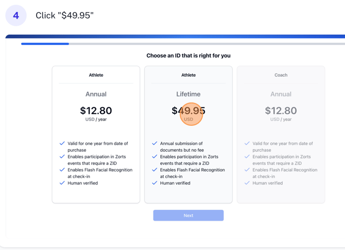Viewport: 345px width, 250px height.
Task: Choose the $12.80 price in Coach card
Action: [281, 111]
